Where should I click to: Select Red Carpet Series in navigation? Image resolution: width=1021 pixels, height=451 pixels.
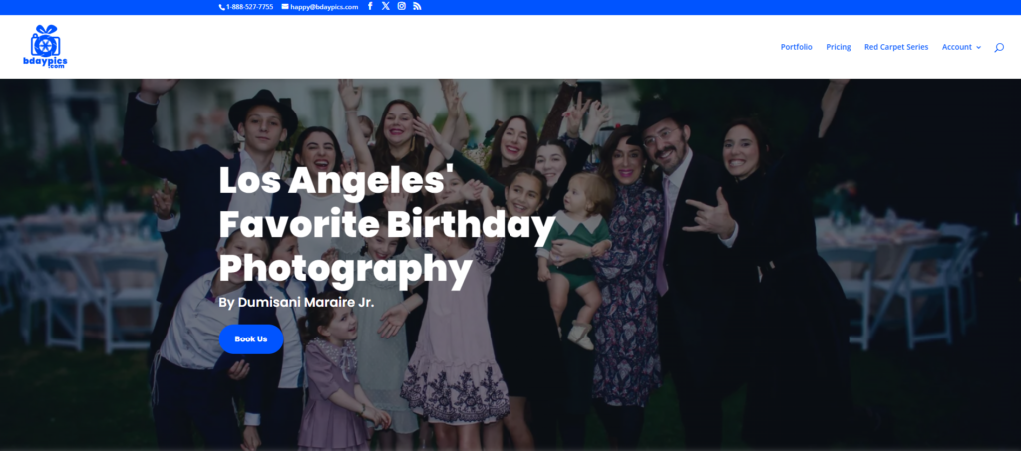point(895,47)
